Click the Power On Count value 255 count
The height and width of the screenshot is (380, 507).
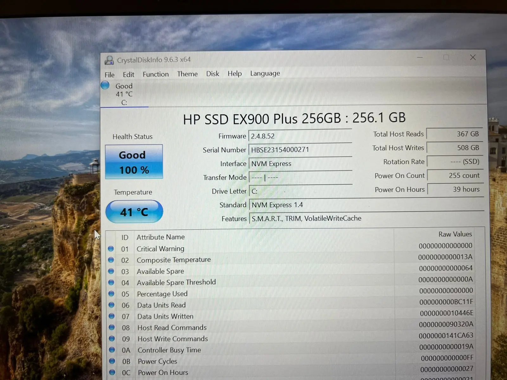(455, 175)
